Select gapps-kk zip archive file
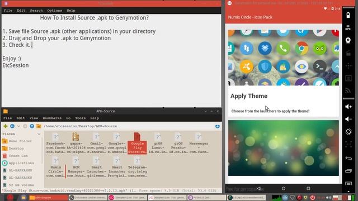Screen dimensions: 358x201 coord(76,143)
